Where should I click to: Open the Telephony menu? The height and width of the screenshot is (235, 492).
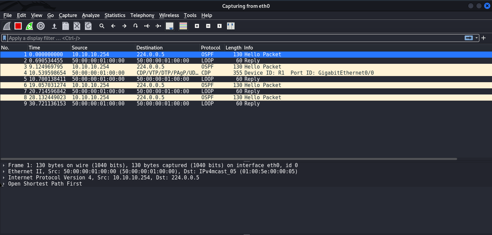point(142,15)
